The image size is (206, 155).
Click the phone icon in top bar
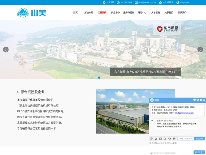pos(118,3)
